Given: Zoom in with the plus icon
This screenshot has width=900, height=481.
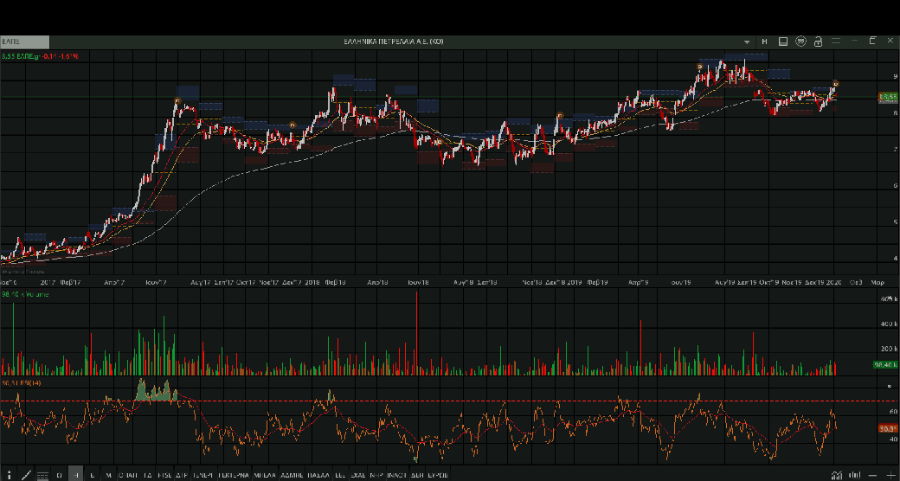Looking at the screenshot, I should 890,475.
